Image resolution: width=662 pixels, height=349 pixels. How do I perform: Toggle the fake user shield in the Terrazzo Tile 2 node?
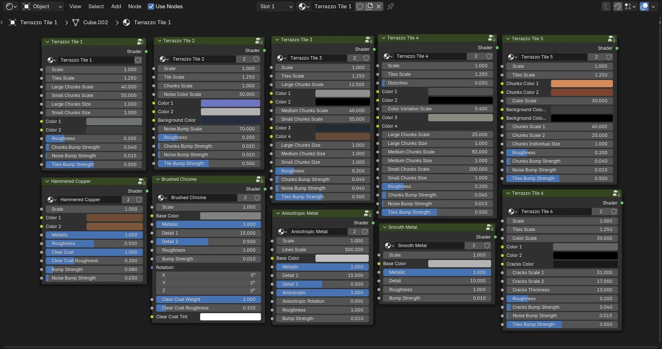click(x=256, y=59)
